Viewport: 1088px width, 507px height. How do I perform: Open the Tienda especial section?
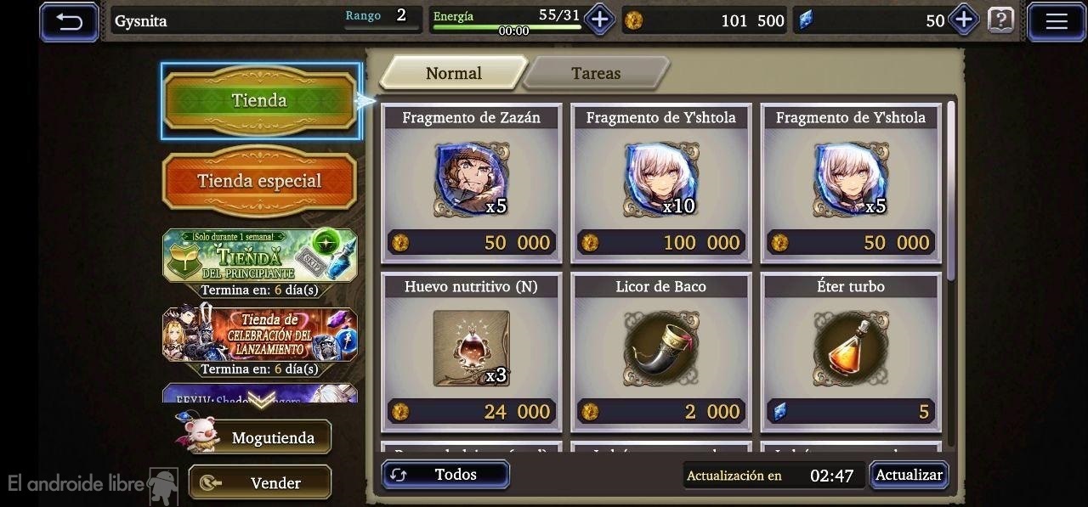pos(259,181)
